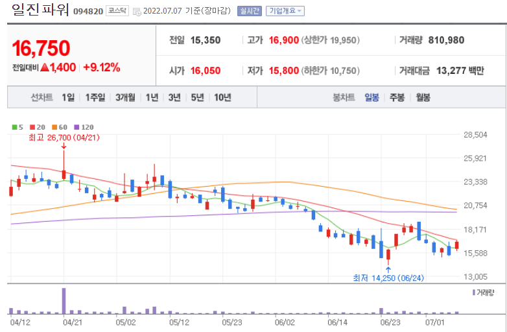
Task: Open the 기업개요 dropdown
Action: [x=285, y=11]
